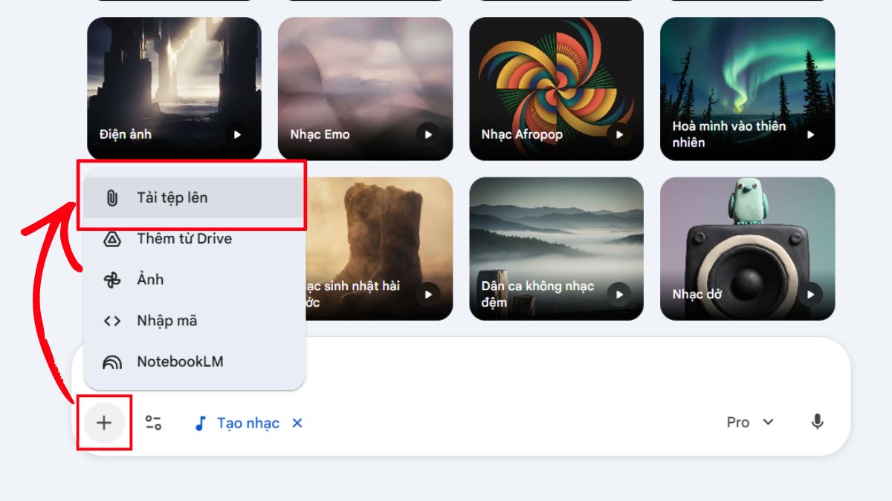Click the Tạo nhạc chip label

(248, 423)
